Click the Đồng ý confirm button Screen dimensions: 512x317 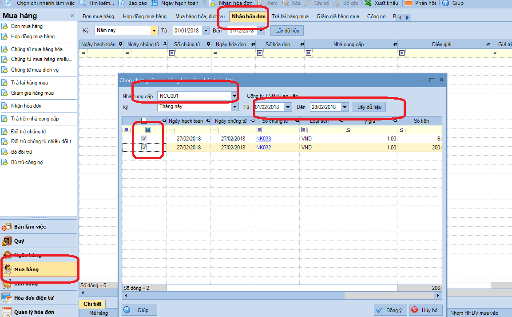tap(390, 310)
